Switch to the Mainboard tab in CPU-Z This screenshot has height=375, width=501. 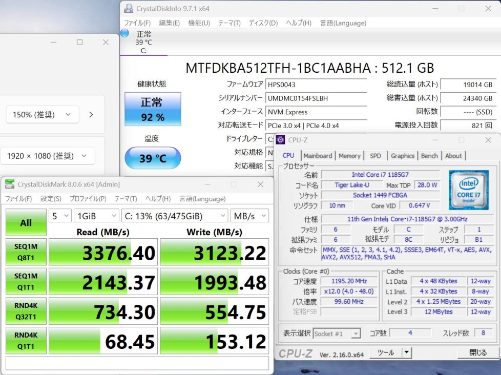click(x=318, y=156)
